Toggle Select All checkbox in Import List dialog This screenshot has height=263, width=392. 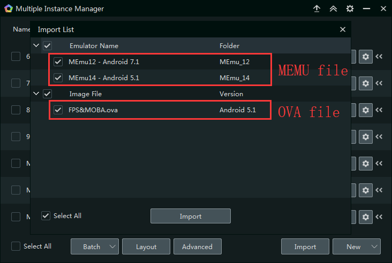(46, 216)
